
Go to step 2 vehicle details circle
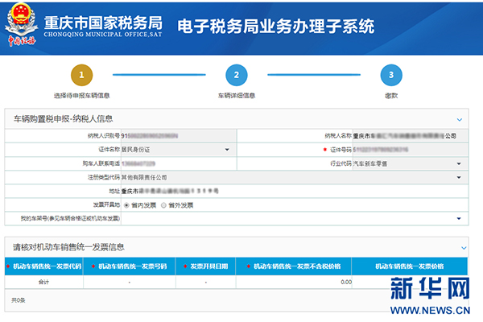pyautogui.click(x=236, y=75)
